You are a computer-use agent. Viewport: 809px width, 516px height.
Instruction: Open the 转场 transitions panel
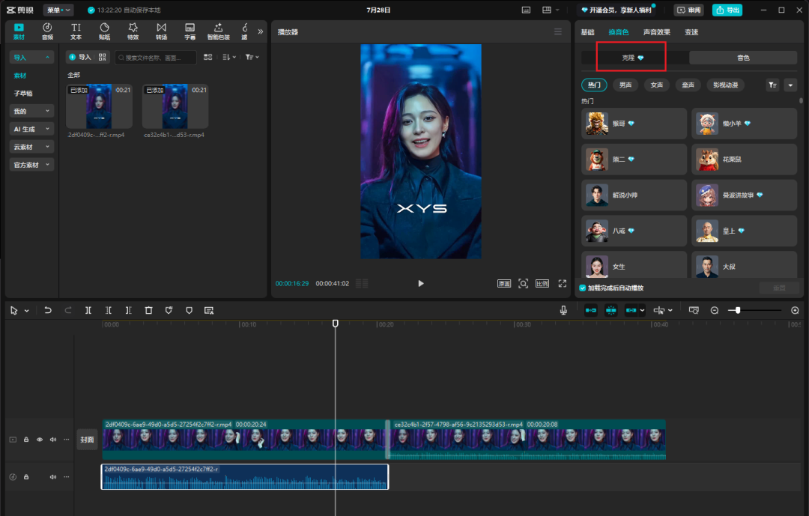[x=161, y=31]
